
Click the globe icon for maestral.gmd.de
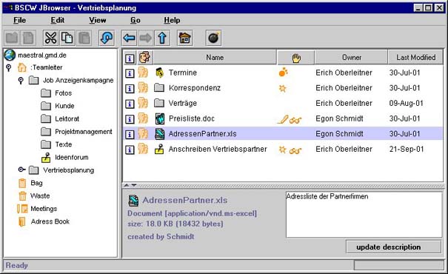click(x=10, y=55)
